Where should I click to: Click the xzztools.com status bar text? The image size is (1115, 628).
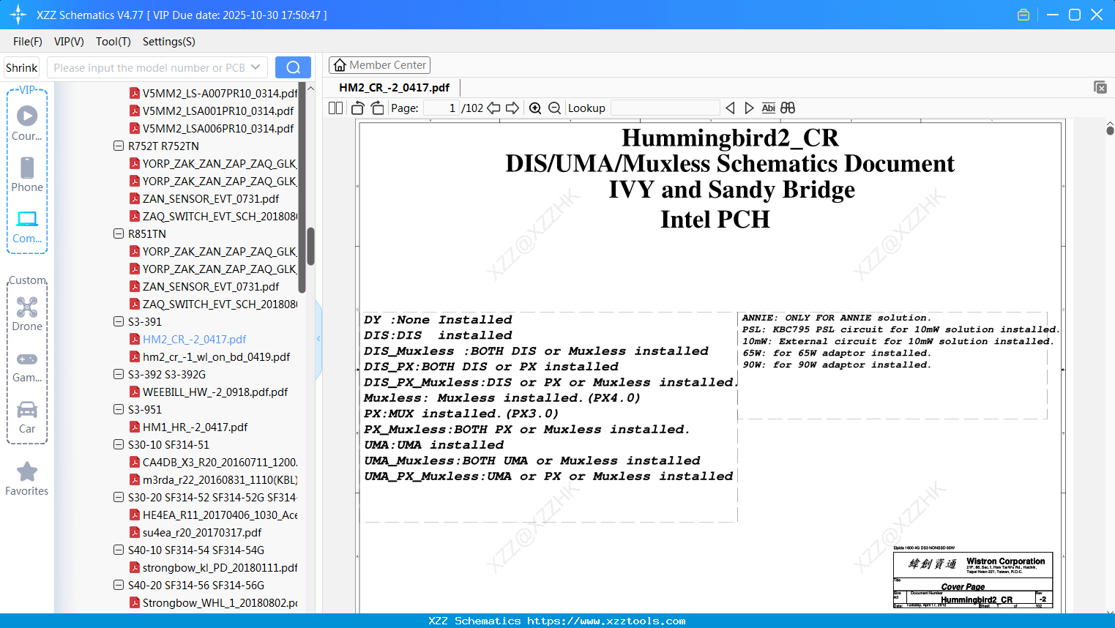pyautogui.click(x=557, y=621)
